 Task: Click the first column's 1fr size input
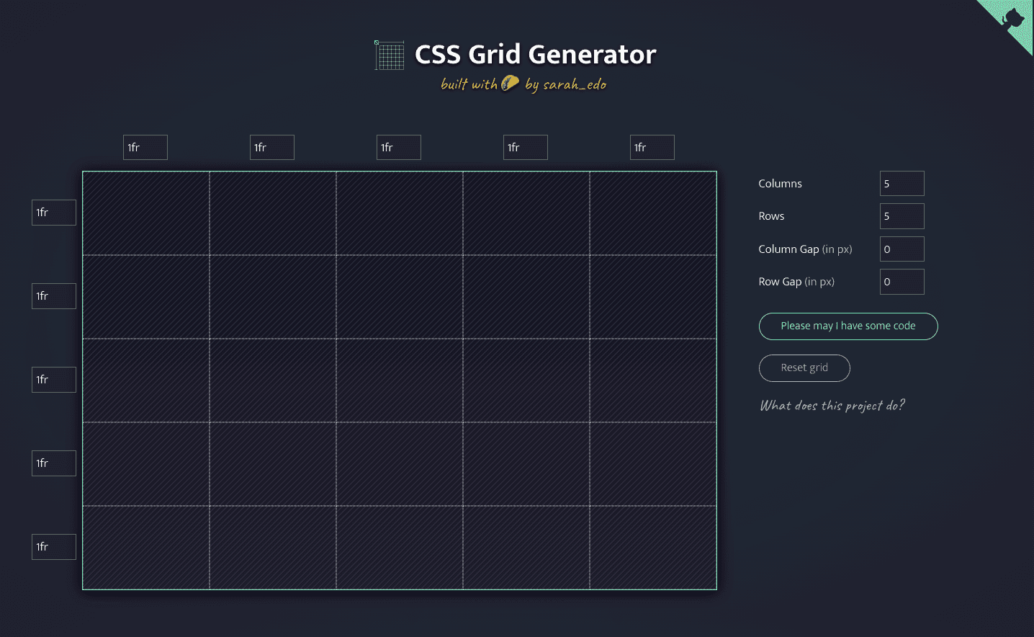[145, 147]
